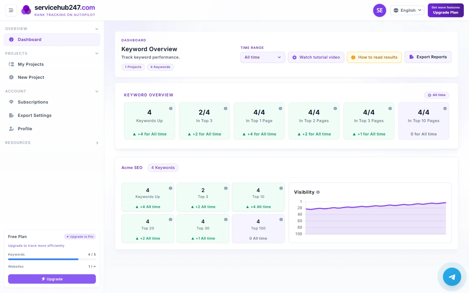Image resolution: width=469 pixels, height=293 pixels.
Task: Click info icon on Acme SEO Keywords Up card
Action: click(x=170, y=188)
